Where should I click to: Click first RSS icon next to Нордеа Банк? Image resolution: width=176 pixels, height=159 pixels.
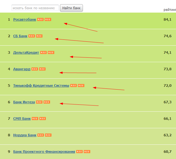coord(40,135)
